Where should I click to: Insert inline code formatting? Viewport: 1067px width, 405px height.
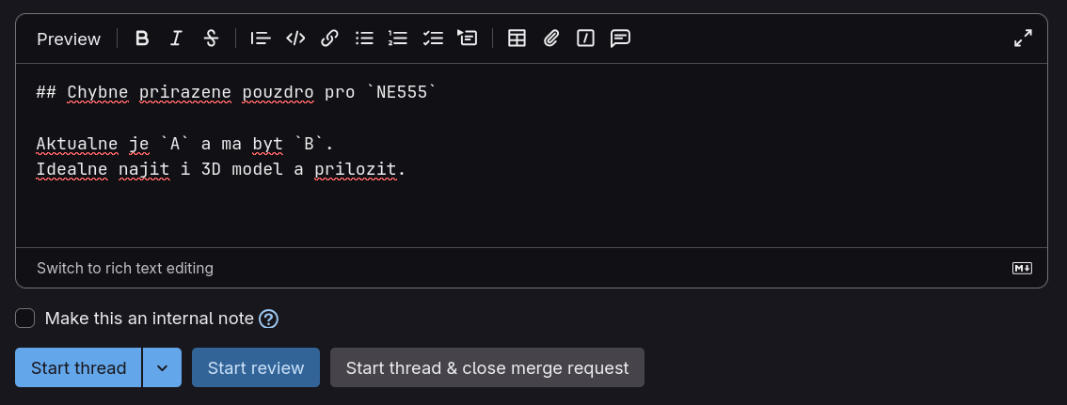[x=295, y=39]
